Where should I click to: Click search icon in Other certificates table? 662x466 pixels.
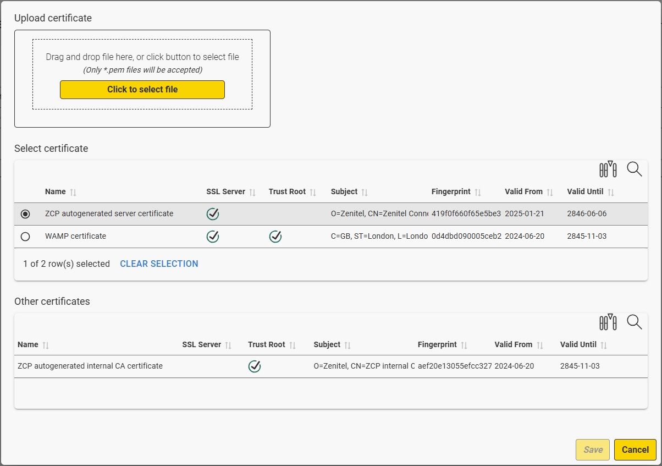(x=634, y=322)
